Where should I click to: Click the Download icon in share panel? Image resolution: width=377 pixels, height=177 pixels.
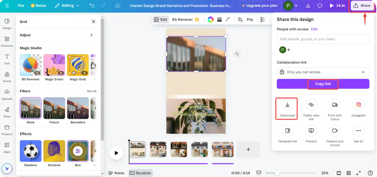(287, 105)
